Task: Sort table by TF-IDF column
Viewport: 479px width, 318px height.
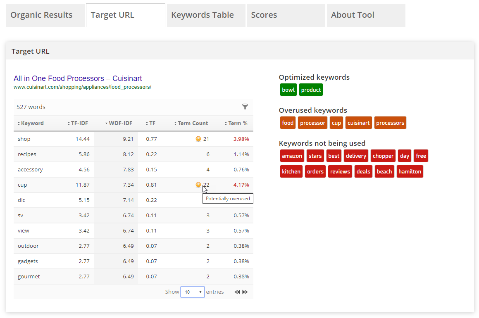Action: pyautogui.click(x=78, y=123)
